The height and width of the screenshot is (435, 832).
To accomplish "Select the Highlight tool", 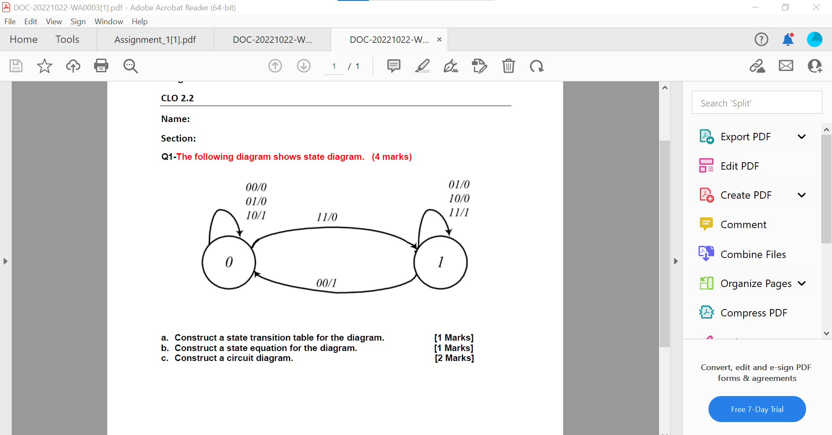I will (422, 66).
